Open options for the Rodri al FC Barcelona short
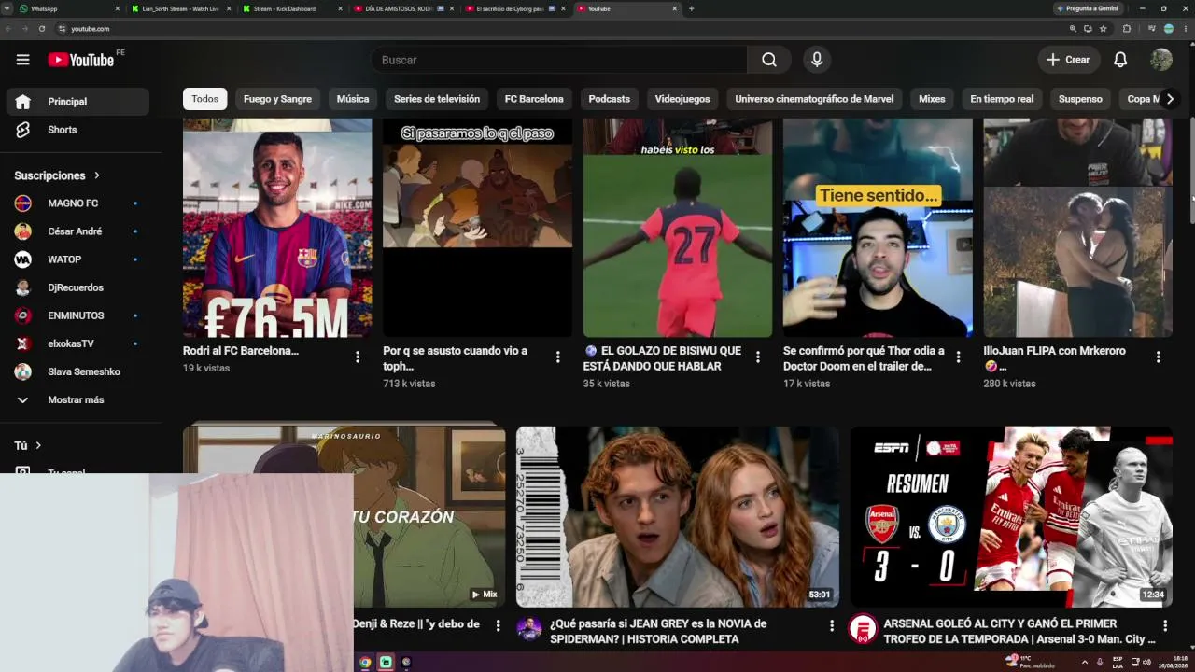 click(357, 357)
